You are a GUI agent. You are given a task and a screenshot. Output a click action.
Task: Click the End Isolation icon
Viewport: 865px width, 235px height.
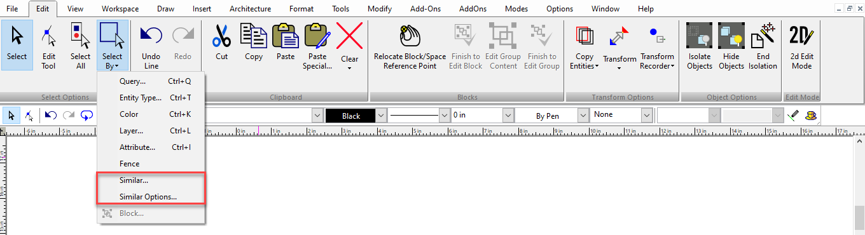(763, 36)
